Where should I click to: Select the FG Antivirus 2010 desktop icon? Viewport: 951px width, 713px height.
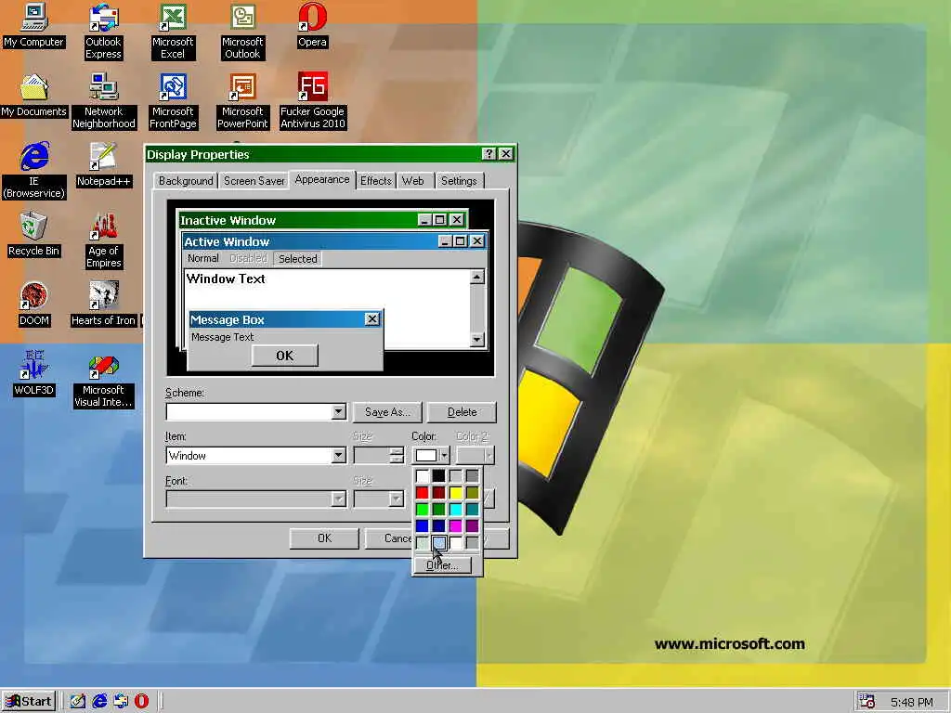312,101
